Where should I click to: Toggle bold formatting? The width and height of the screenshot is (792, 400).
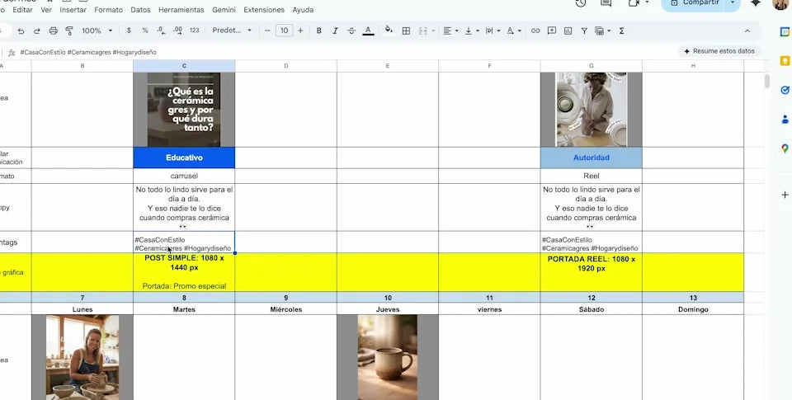tap(318, 31)
